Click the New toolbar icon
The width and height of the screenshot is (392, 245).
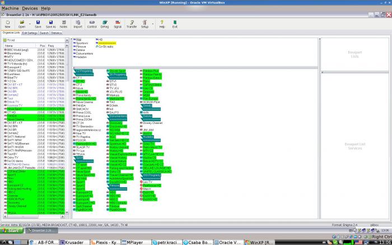click(7, 24)
